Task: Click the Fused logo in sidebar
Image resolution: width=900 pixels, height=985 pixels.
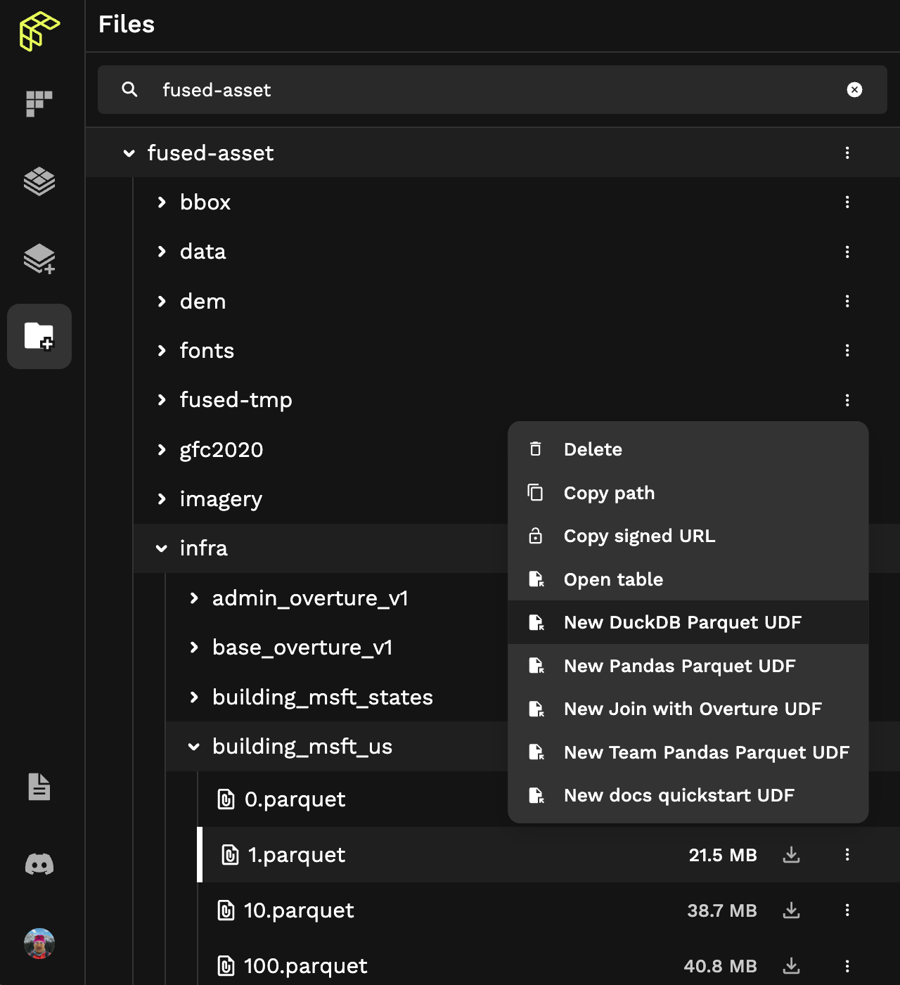Action: click(39, 32)
